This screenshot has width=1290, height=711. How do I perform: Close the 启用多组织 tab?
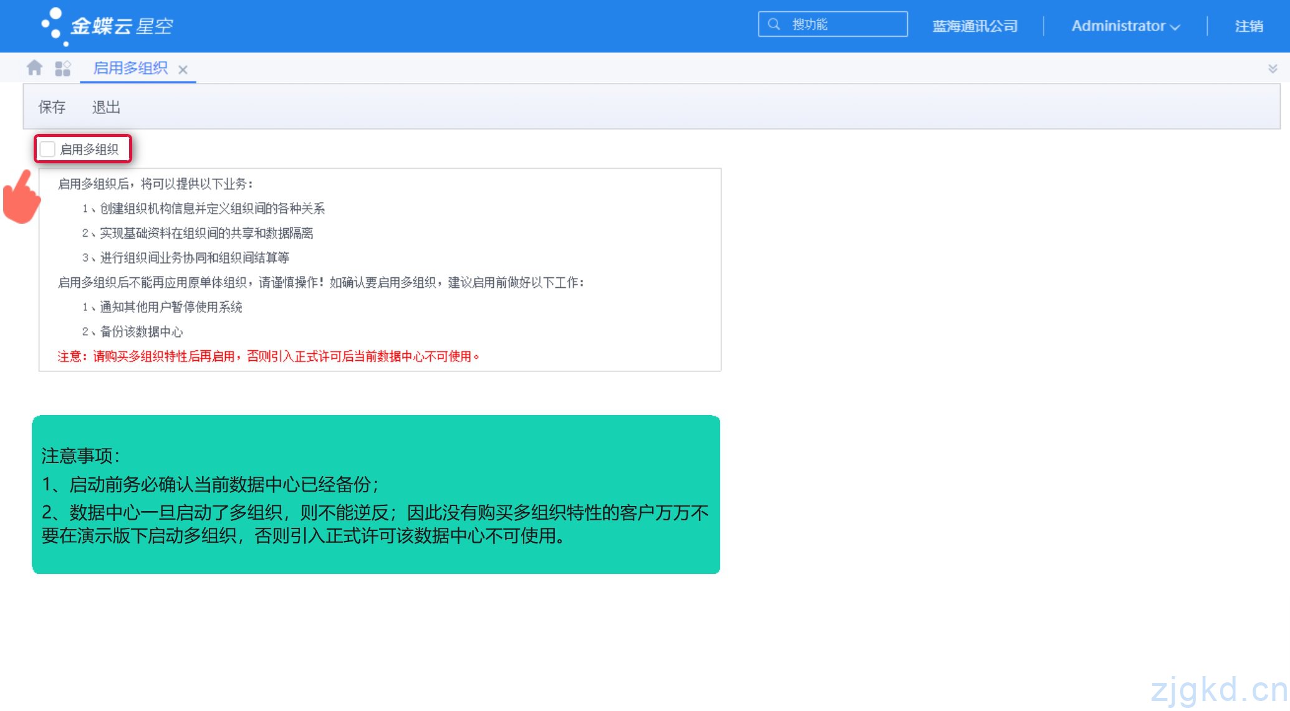click(183, 70)
